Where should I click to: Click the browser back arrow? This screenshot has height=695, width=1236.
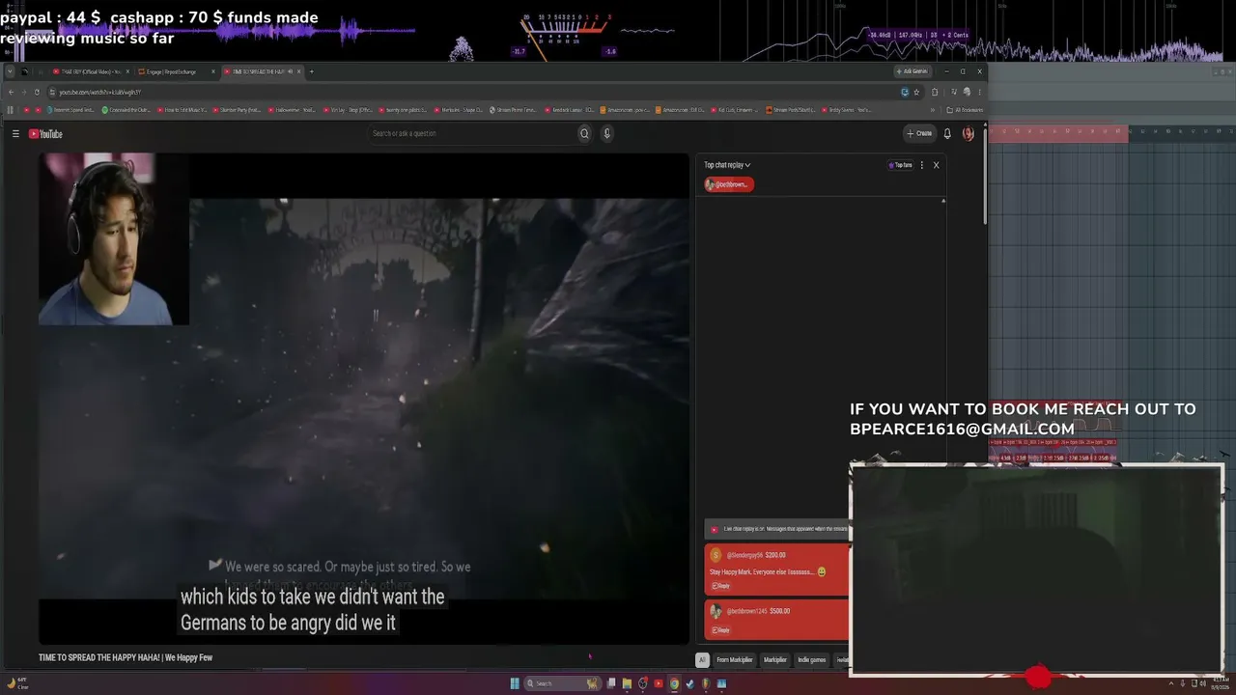tap(11, 92)
